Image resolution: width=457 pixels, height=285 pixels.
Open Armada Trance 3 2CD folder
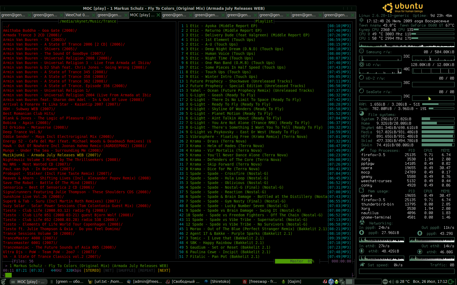coord(32,35)
